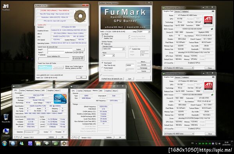
Task: Click the Name input field
Action: point(56,52)
